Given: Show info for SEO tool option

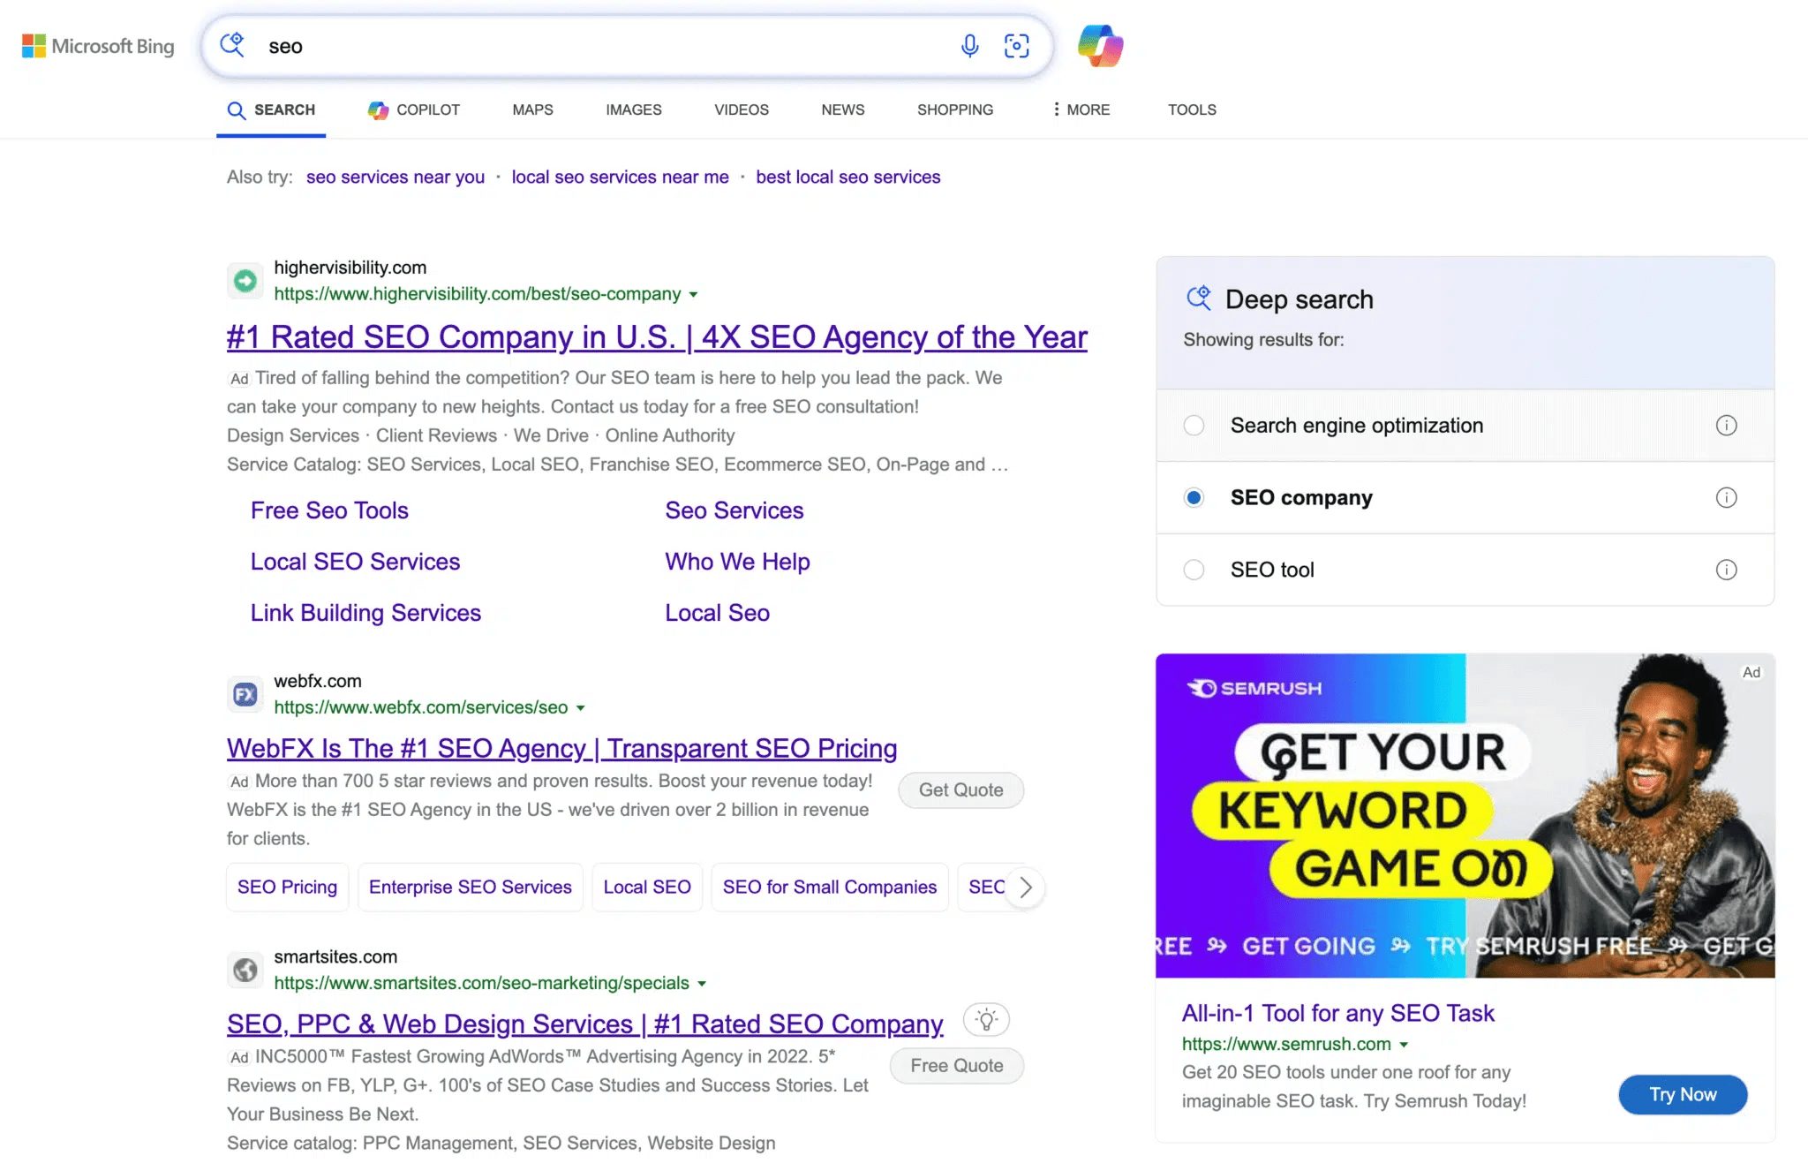Looking at the screenshot, I should point(1726,570).
